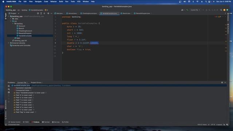Open the editor tabs more options menu
This screenshot has width=233, height=131.
(x=225, y=13)
